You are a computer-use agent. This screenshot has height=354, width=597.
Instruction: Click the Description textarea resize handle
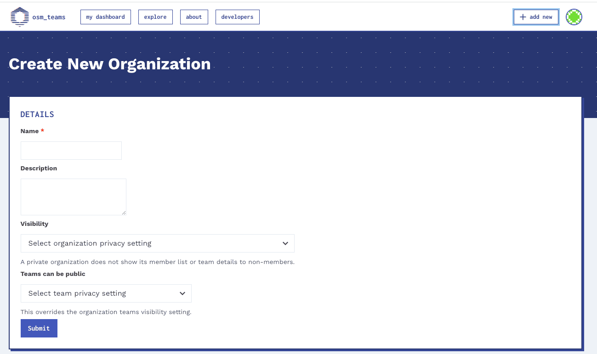(124, 212)
